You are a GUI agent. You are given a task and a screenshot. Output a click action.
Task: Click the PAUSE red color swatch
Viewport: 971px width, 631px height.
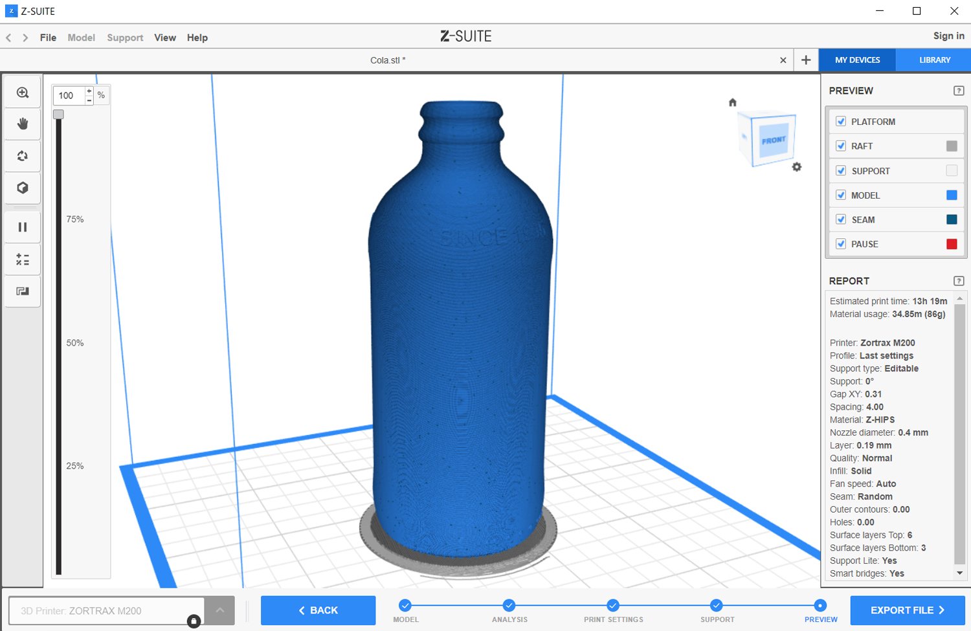952,244
